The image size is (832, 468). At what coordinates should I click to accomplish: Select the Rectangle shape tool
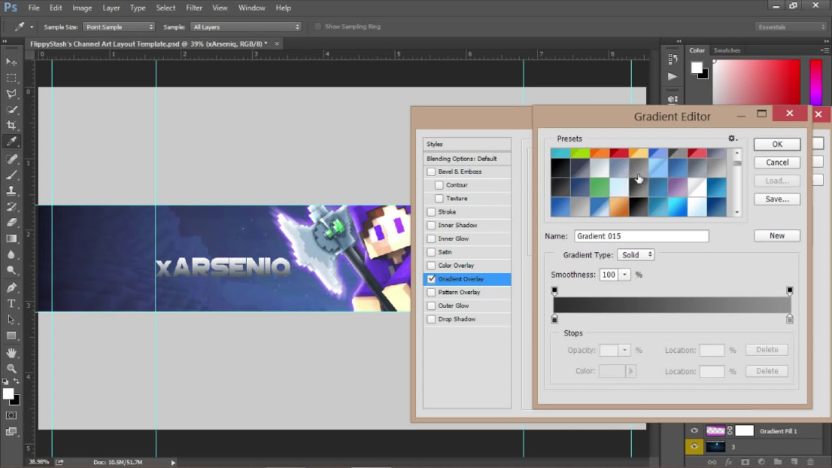[11, 335]
